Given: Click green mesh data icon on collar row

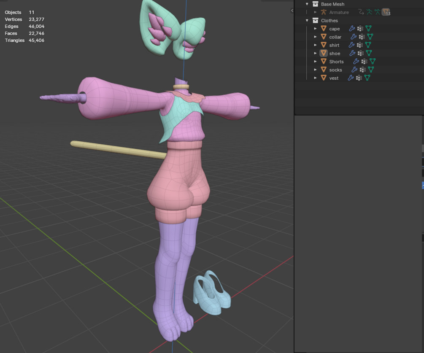Looking at the screenshot, I should point(370,37).
